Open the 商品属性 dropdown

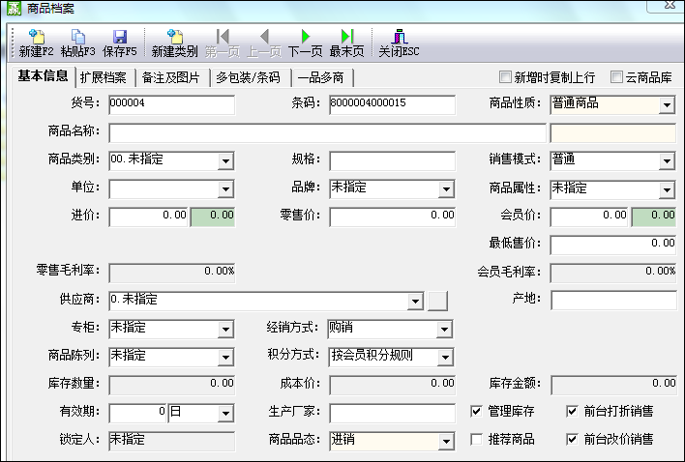point(667,189)
